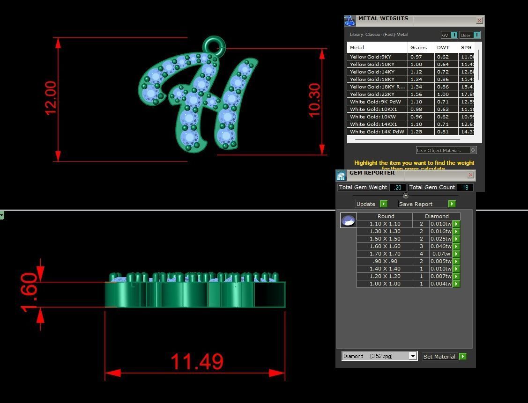The width and height of the screenshot is (528, 403).
Task: Close the Metal Weights panel
Action: tap(480, 21)
